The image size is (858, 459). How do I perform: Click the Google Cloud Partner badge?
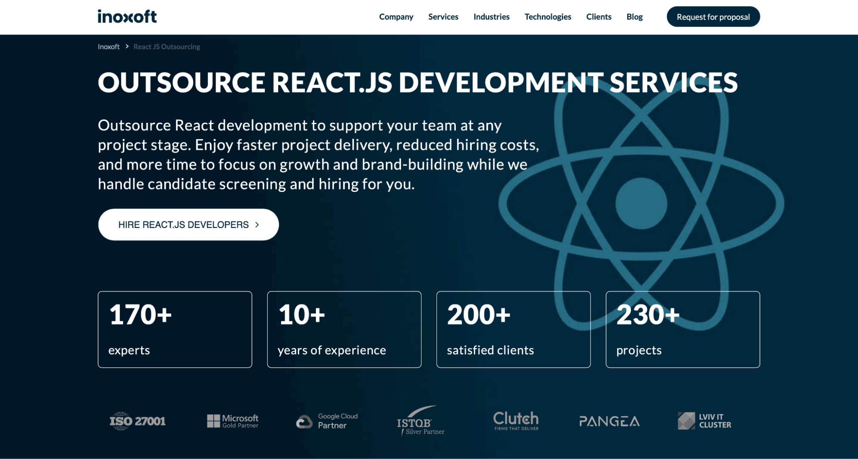(327, 421)
